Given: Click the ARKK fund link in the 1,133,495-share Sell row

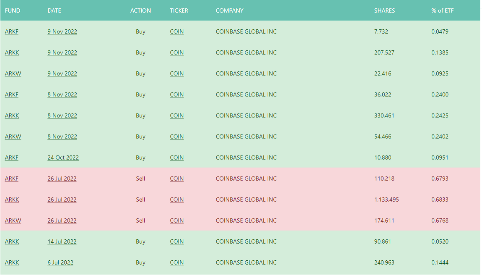Looking at the screenshot, I should pyautogui.click(x=12, y=200).
